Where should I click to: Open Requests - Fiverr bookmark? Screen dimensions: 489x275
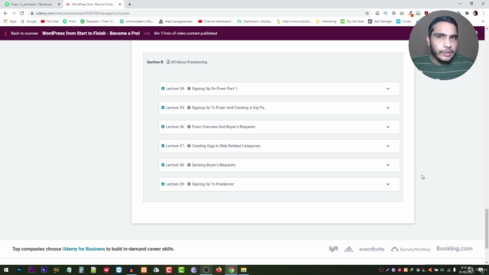coord(98,21)
